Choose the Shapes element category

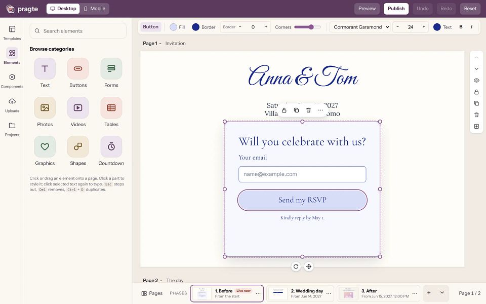[78, 151]
